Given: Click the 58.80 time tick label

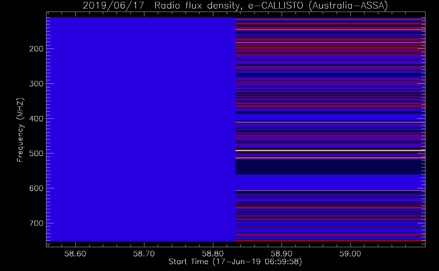Looking at the screenshot, I should pyautogui.click(x=213, y=254).
